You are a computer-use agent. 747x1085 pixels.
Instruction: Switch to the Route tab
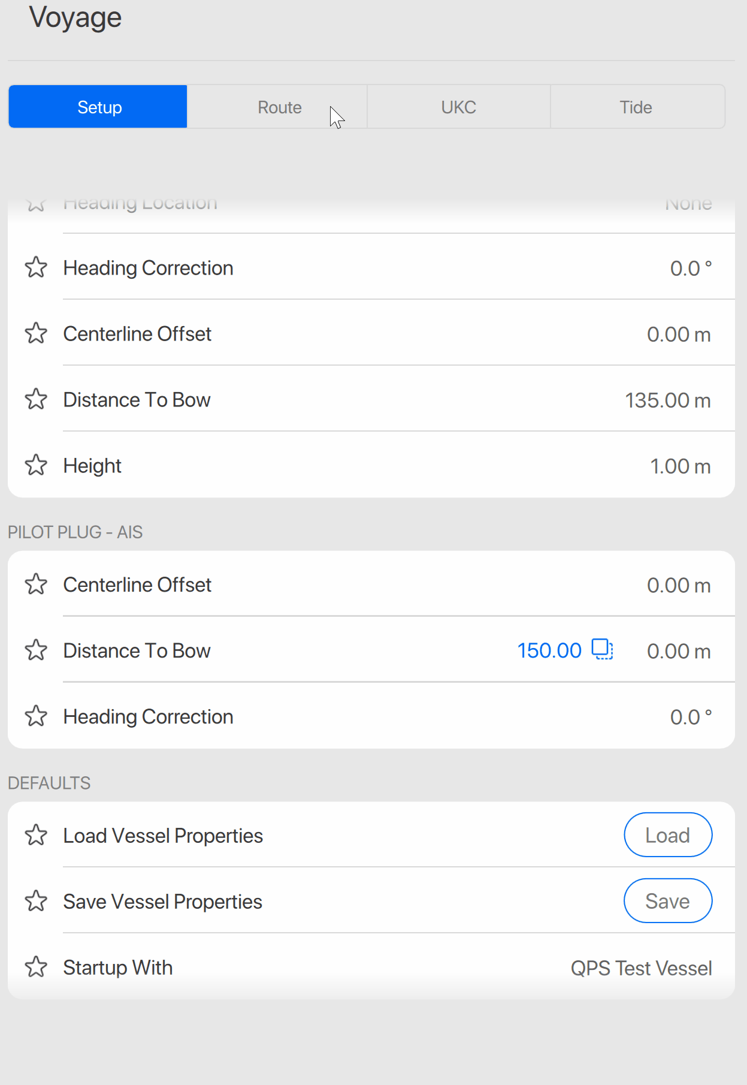tap(279, 107)
